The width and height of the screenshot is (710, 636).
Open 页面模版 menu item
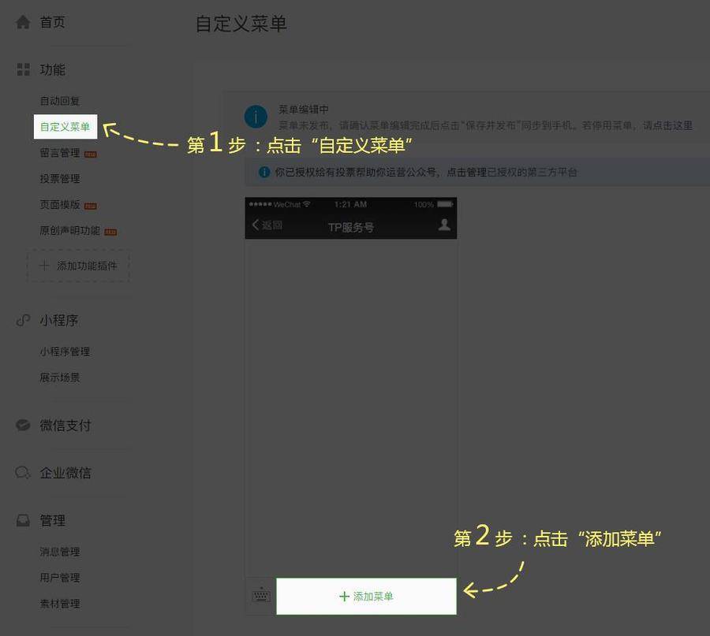[60, 204]
